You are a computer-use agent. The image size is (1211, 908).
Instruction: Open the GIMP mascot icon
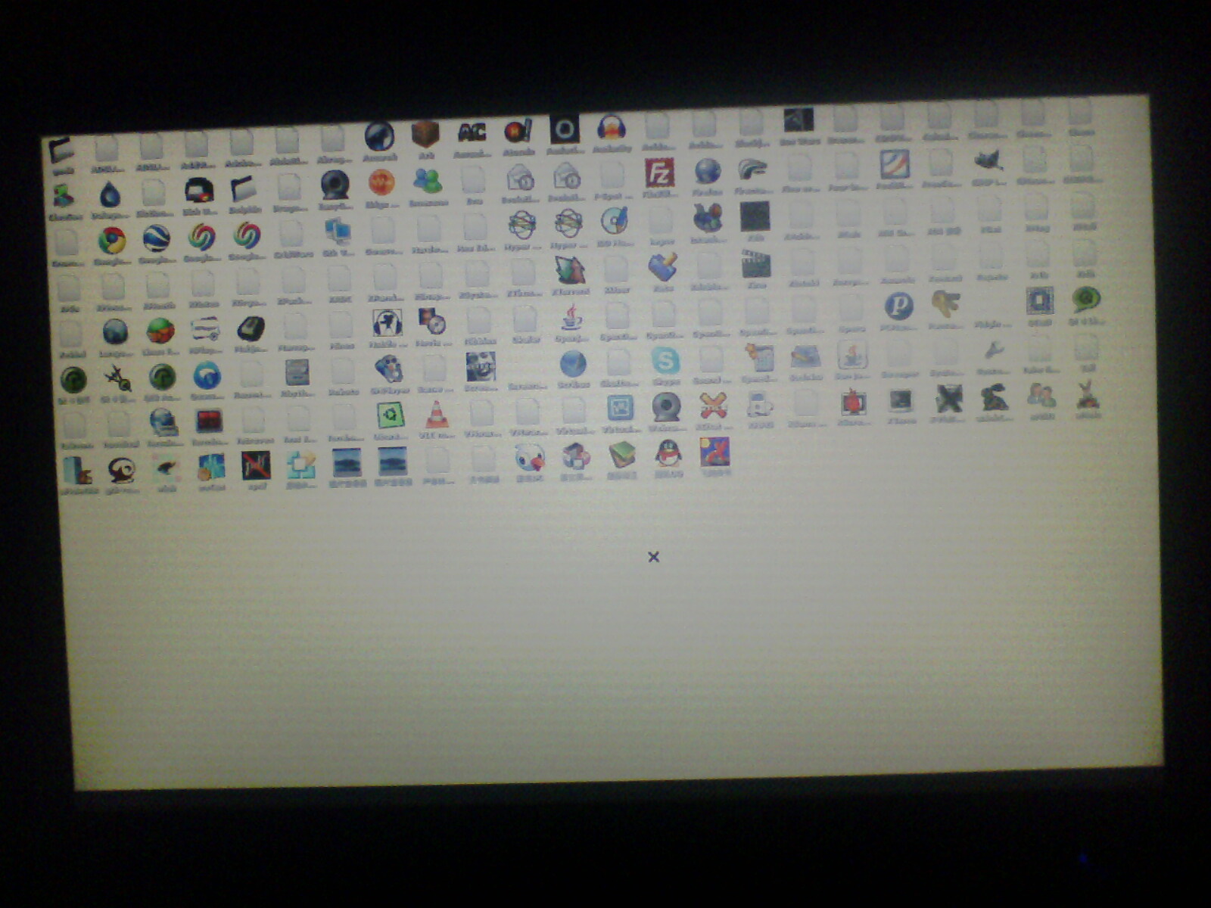[988, 160]
